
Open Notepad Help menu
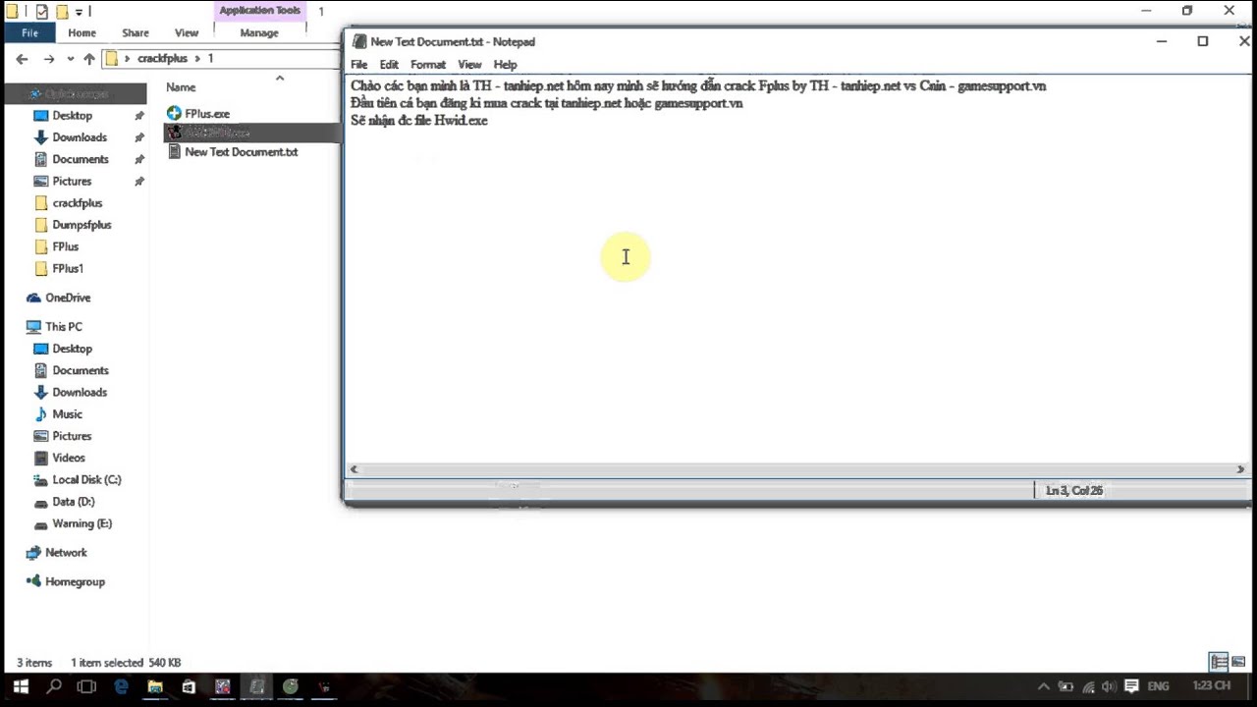click(x=505, y=65)
